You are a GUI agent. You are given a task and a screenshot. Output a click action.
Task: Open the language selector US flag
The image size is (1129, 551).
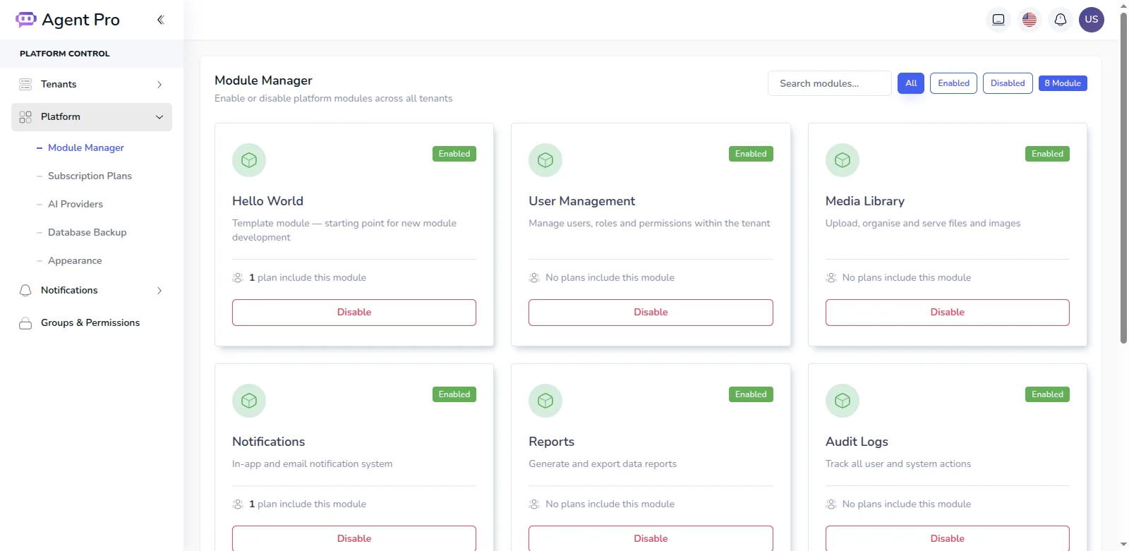pyautogui.click(x=1030, y=20)
